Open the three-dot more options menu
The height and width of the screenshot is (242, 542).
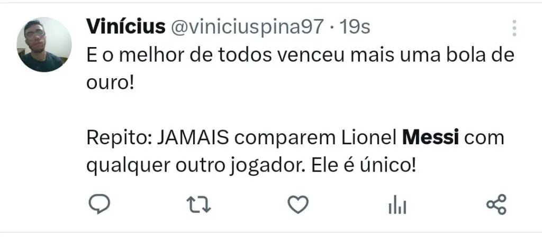tap(514, 28)
